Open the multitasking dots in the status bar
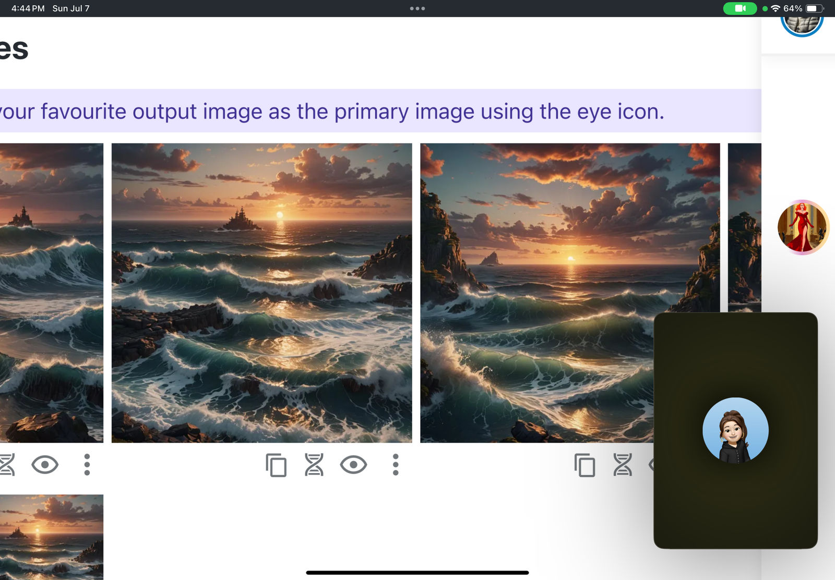 [417, 8]
